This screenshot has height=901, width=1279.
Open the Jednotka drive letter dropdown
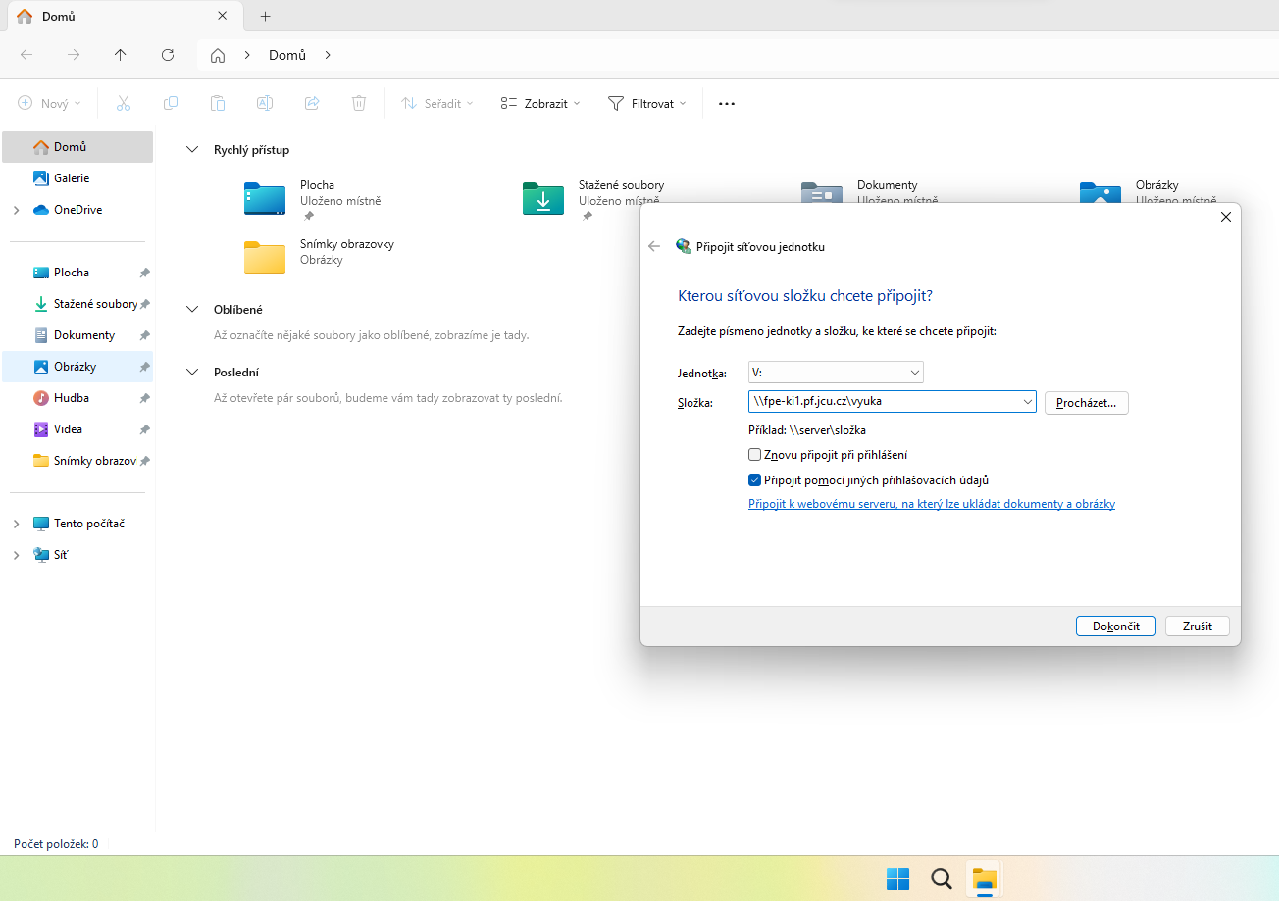tap(836, 373)
